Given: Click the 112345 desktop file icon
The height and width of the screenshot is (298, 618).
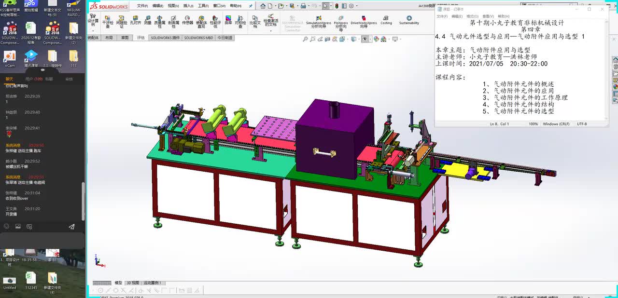Looking at the screenshot, I should [x=31, y=281].
